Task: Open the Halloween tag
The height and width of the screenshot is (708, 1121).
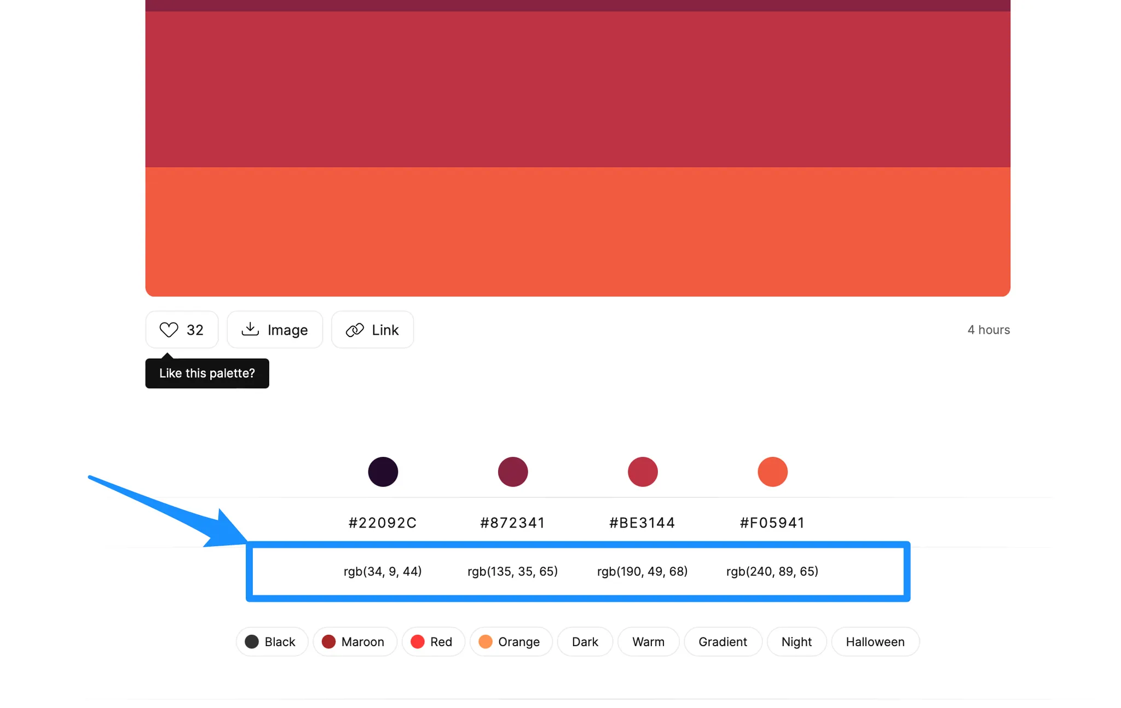Action: click(875, 642)
